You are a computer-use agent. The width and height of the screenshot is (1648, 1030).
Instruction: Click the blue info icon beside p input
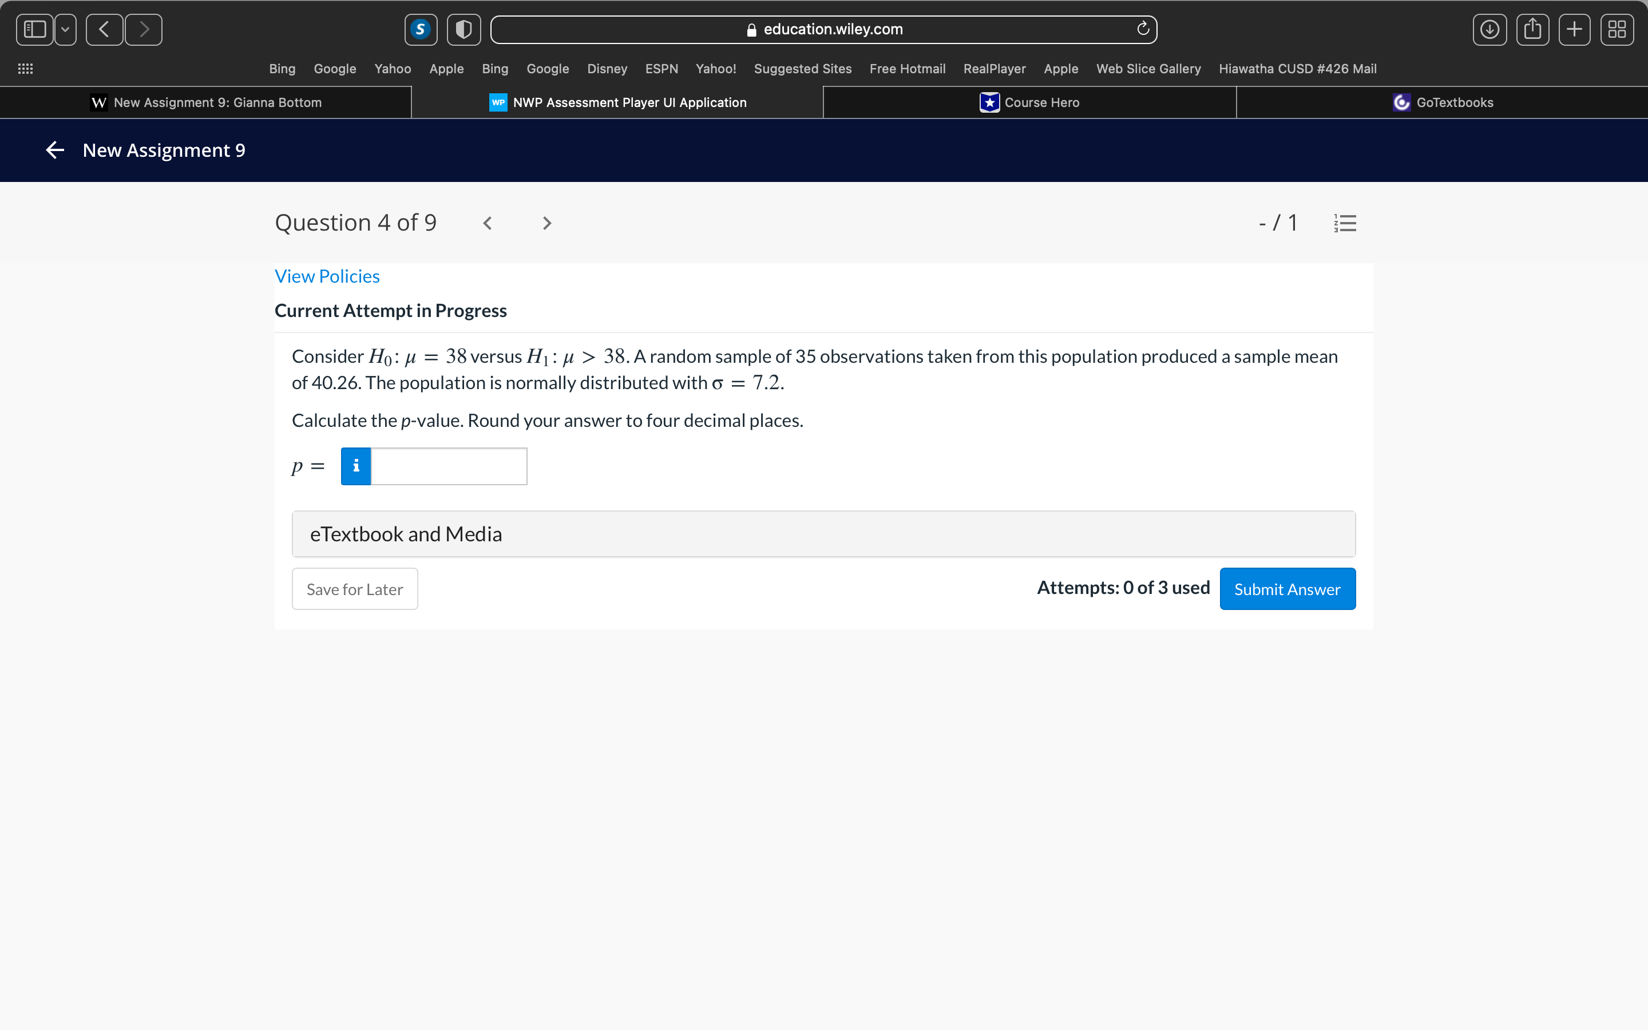tap(355, 466)
